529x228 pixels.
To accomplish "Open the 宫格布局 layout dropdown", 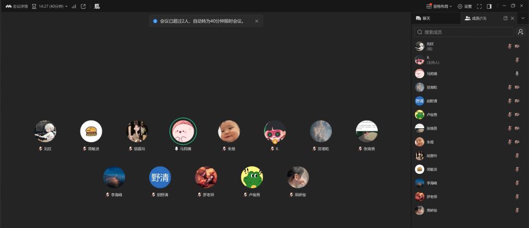I will (x=439, y=6).
